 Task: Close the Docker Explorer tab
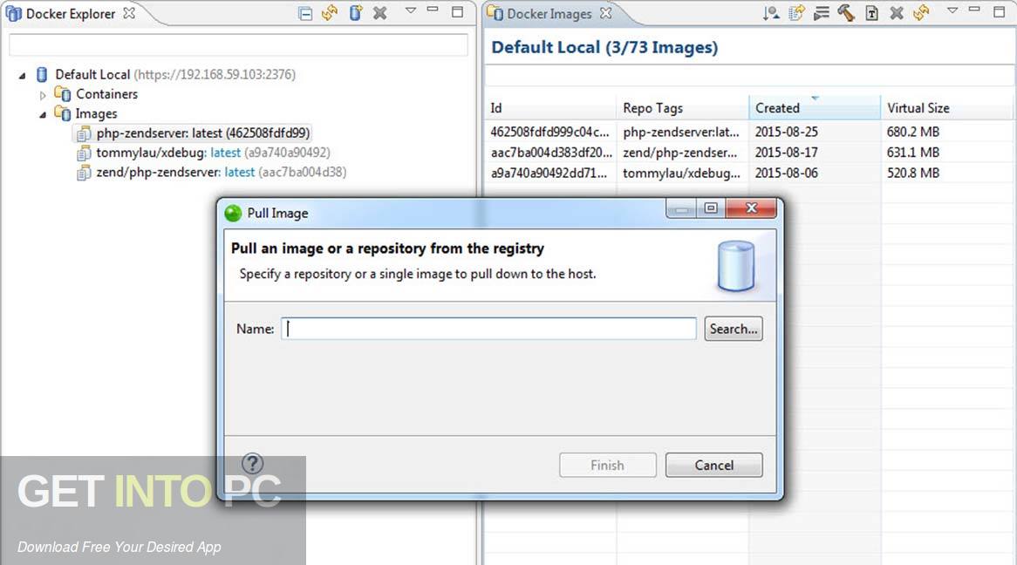pos(129,13)
